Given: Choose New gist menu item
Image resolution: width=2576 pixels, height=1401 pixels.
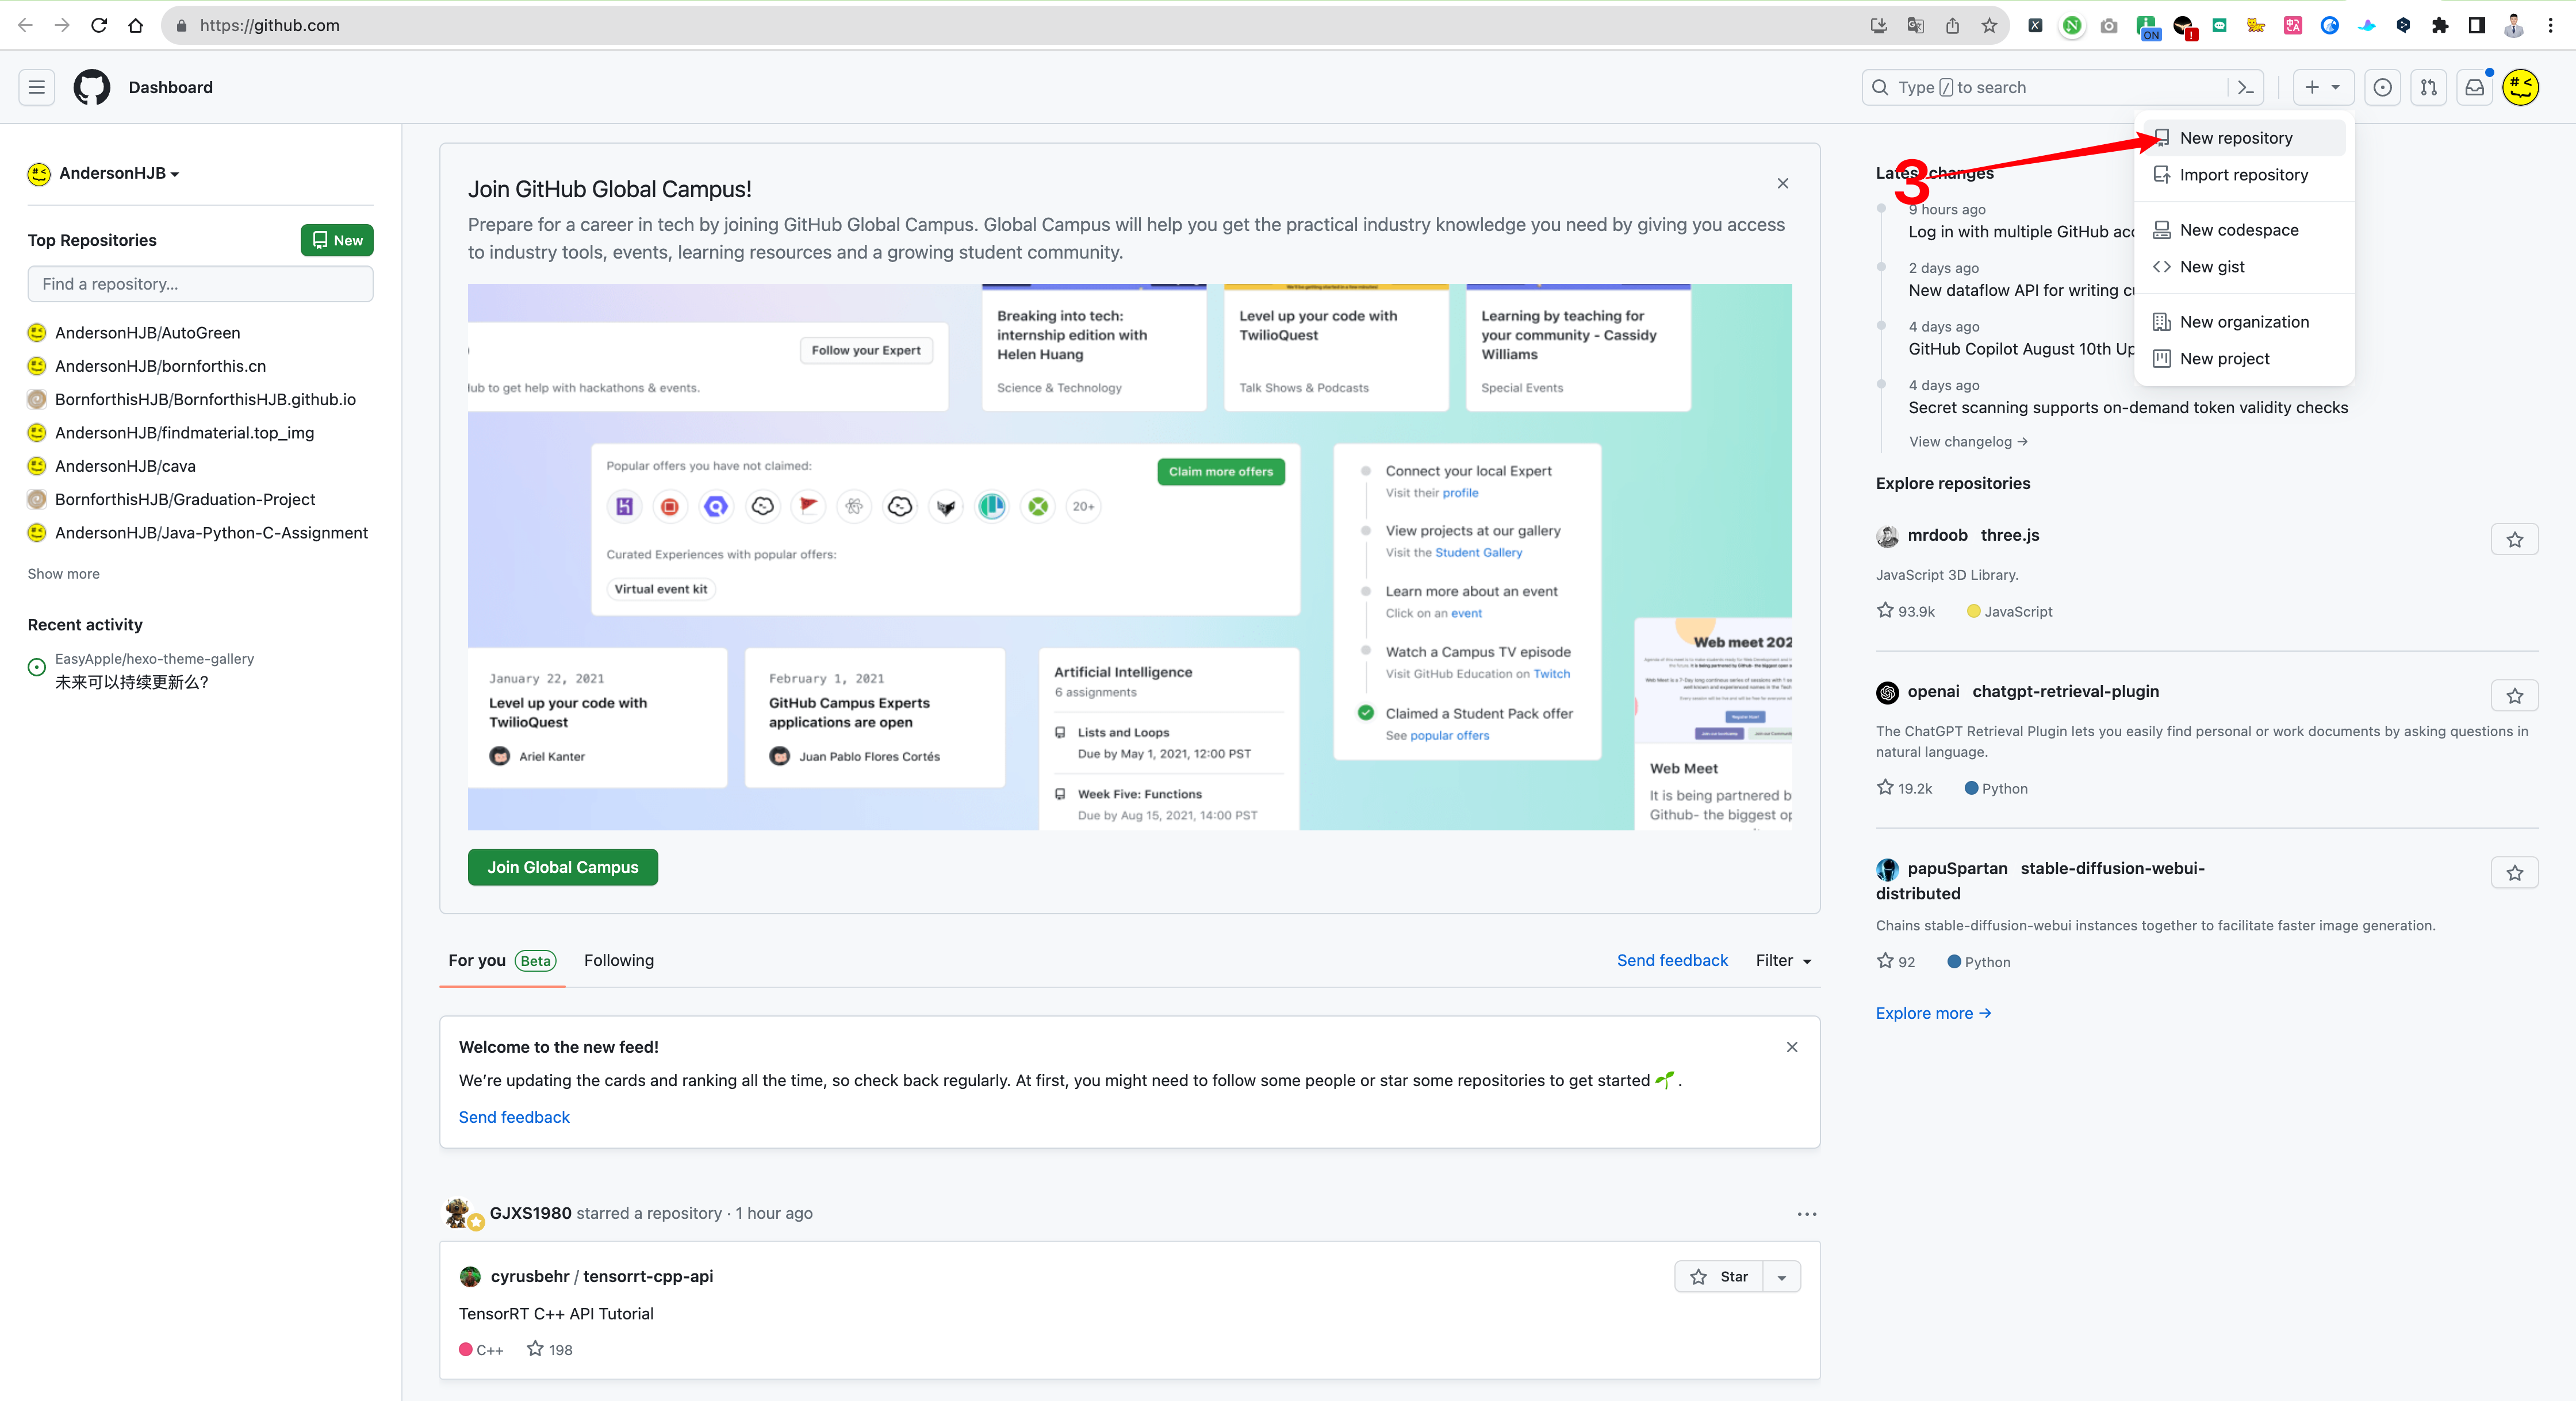Looking at the screenshot, I should click(x=2244, y=267).
